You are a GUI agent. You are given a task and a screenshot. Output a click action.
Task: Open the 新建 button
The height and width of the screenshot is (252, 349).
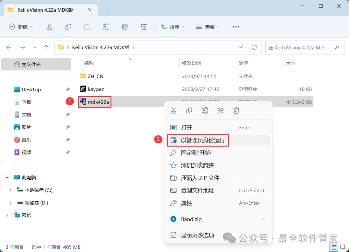point(21,27)
